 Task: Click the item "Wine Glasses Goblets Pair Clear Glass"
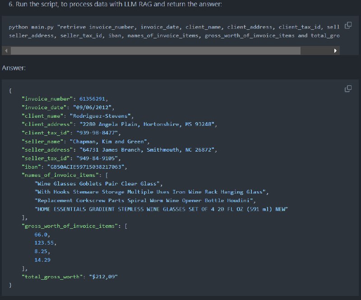tap(97, 184)
